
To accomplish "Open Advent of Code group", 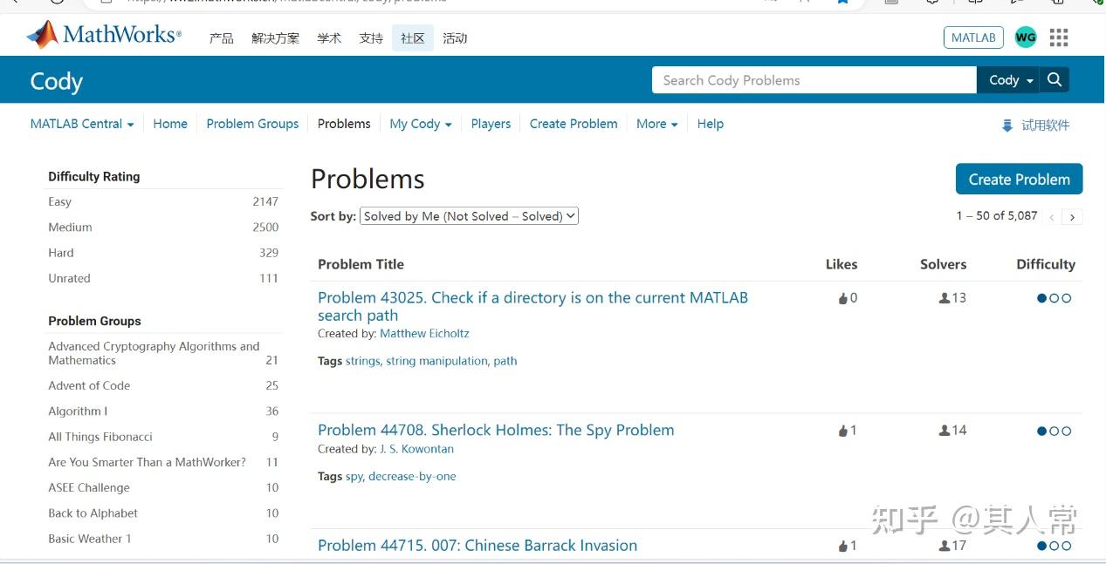I will click(x=89, y=385).
